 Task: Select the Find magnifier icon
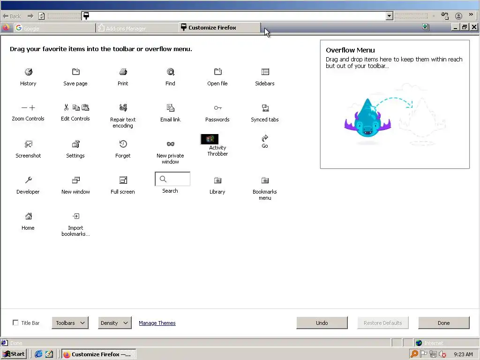pos(171,72)
